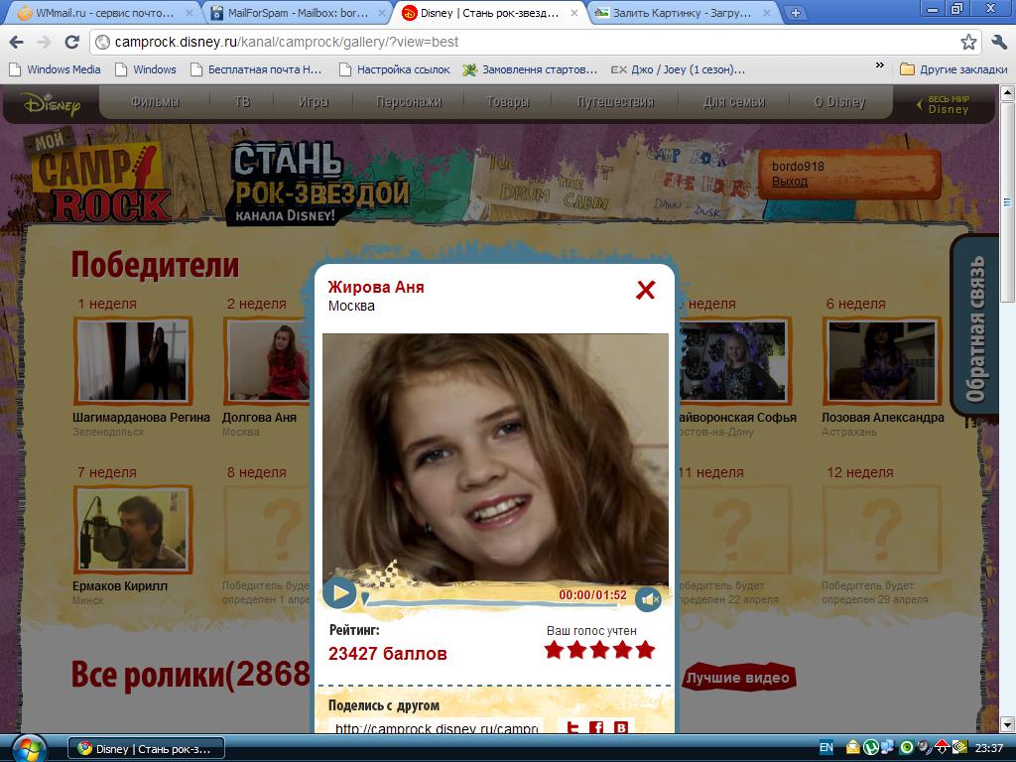
Task: Open the Бесплатная почта bookmark
Action: click(x=256, y=69)
